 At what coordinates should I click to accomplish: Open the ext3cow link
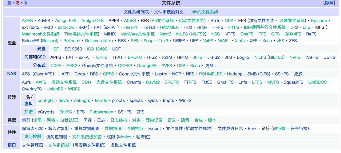(66, 27)
